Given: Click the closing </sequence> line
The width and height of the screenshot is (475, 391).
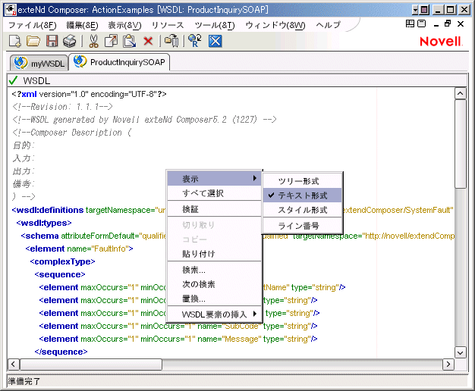Looking at the screenshot, I should pyautogui.click(x=61, y=352).
